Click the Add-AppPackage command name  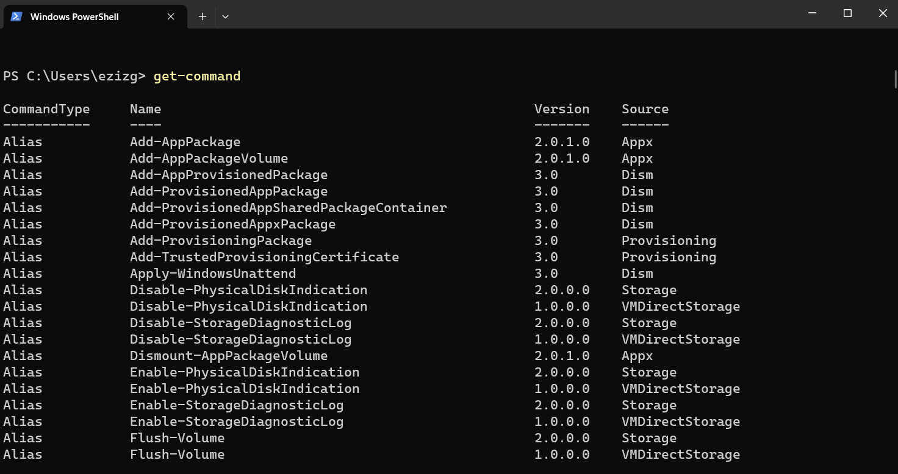point(185,142)
